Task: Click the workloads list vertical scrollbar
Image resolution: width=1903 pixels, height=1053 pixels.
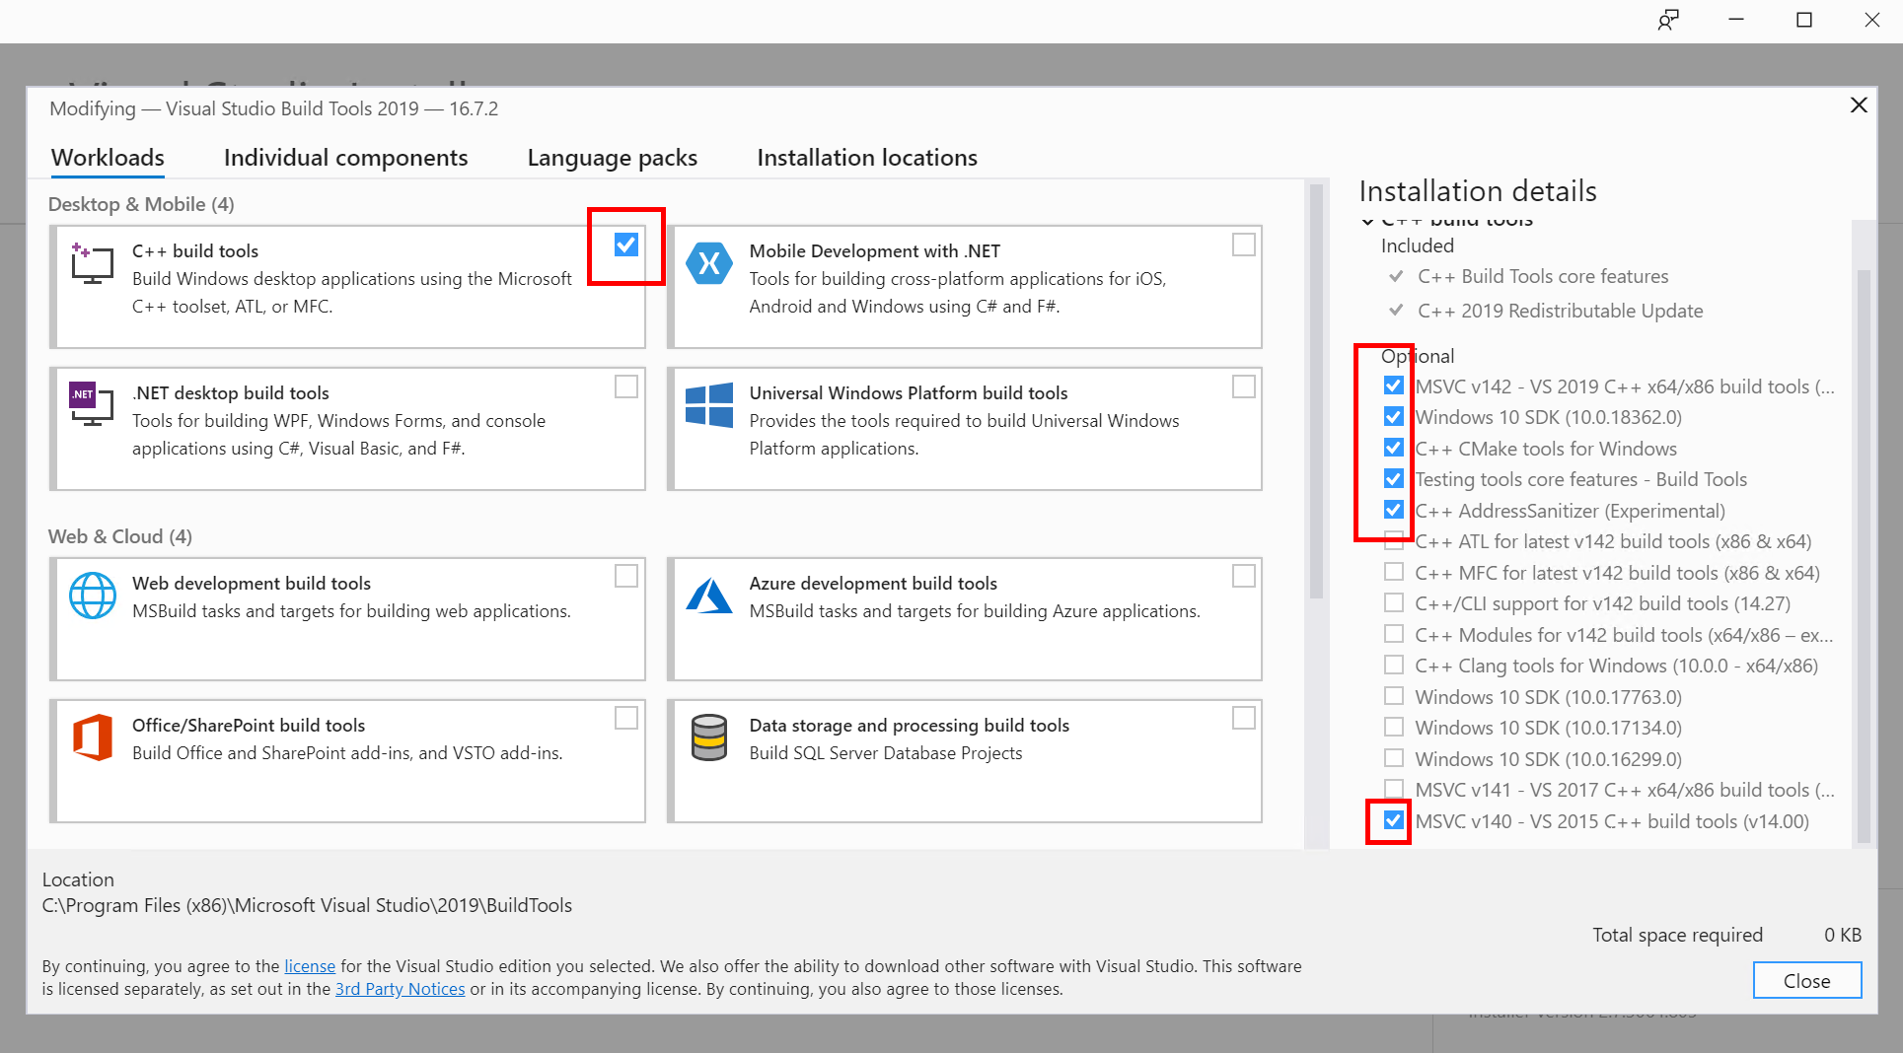Action: tap(1316, 392)
